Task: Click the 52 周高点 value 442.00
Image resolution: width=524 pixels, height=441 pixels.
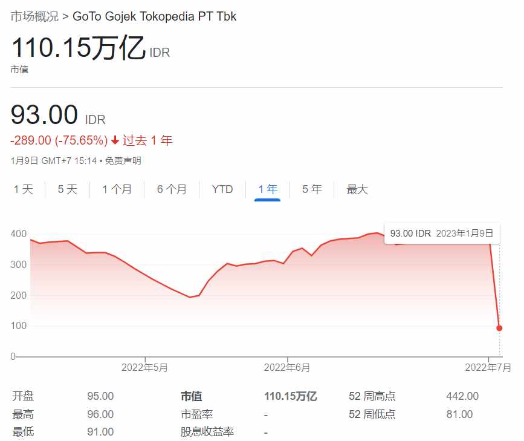Action: coord(462,396)
